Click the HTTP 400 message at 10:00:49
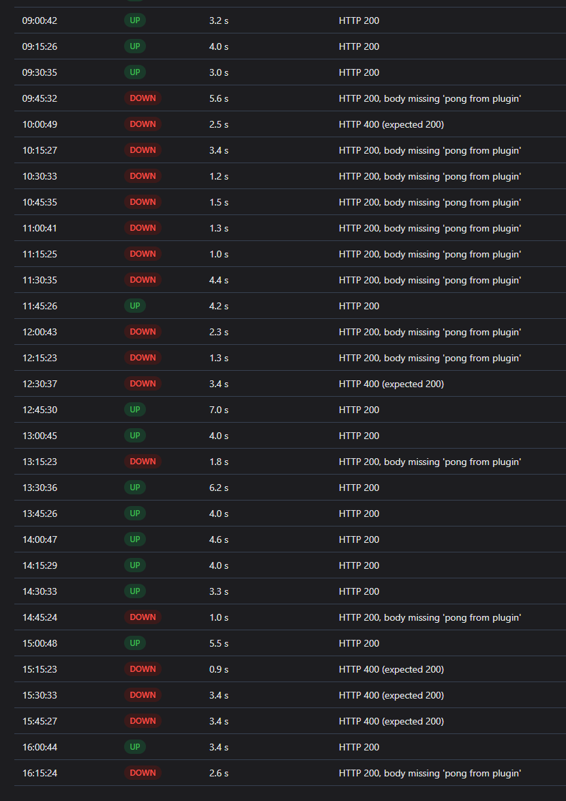566x801 pixels. (391, 124)
